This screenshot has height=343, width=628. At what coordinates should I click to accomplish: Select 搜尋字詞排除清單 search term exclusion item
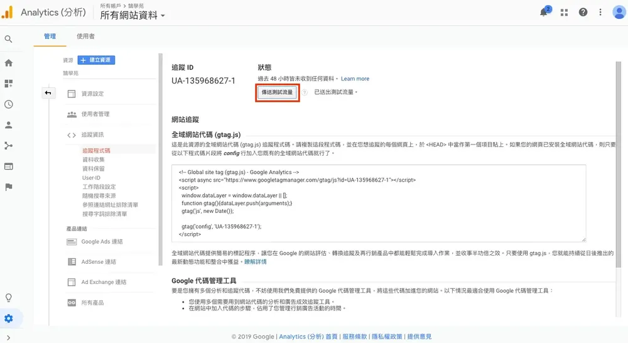pos(104,214)
